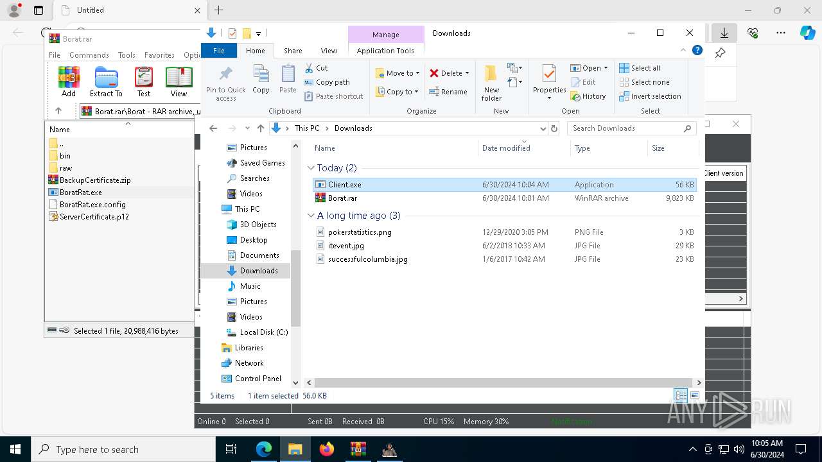Open browser downloads icon
The width and height of the screenshot is (822, 462).
point(724,33)
